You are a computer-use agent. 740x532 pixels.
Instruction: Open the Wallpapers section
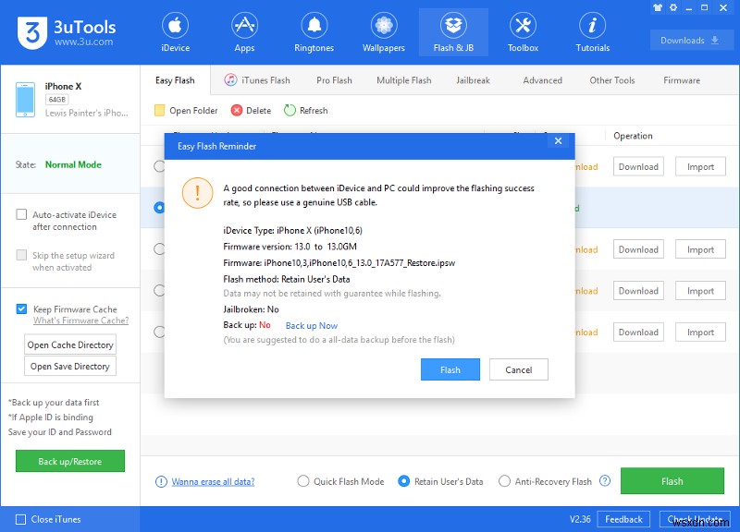click(383, 32)
